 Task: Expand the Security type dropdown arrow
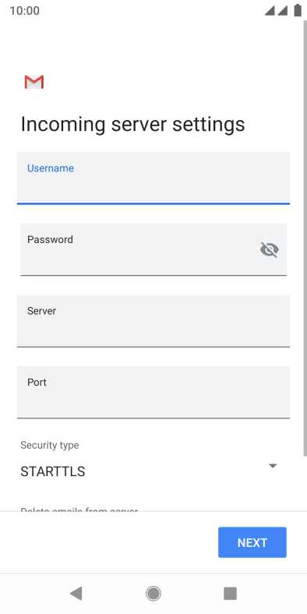point(273,466)
